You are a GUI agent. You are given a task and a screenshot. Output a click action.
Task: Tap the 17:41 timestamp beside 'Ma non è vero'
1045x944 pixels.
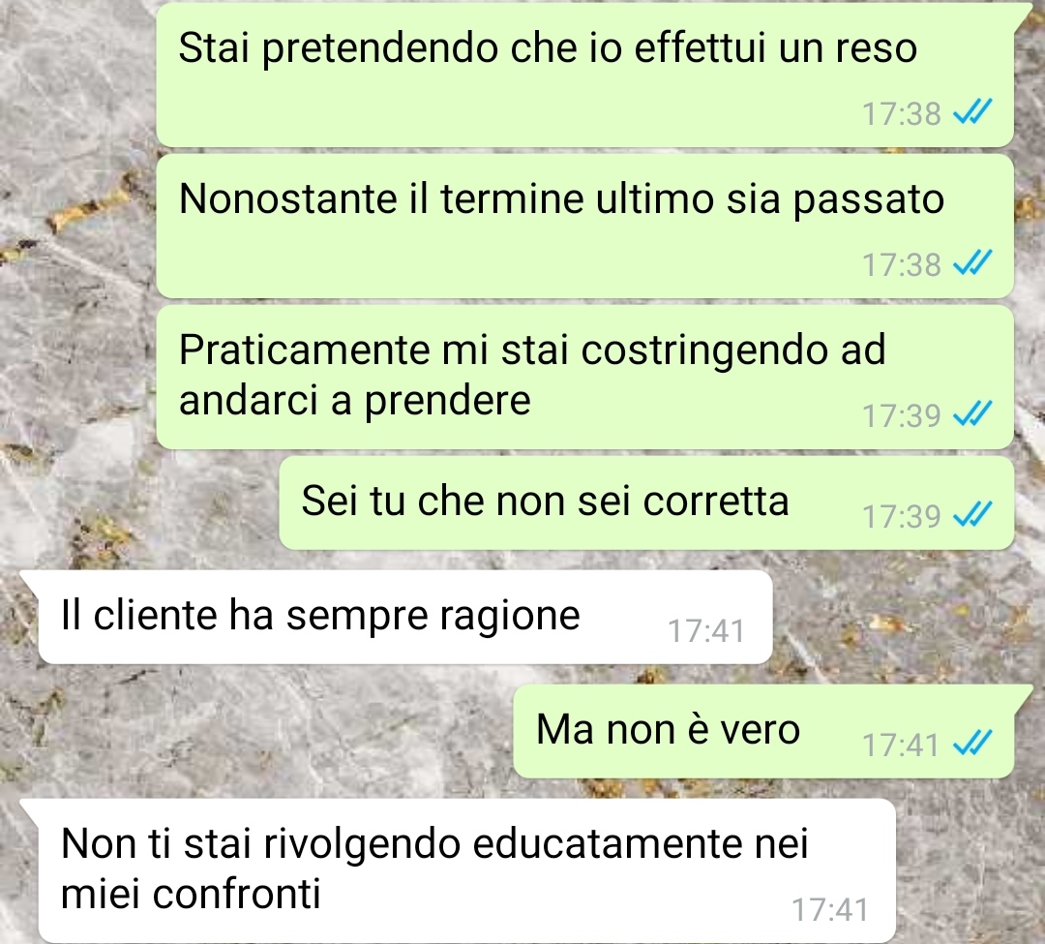pyautogui.click(x=901, y=745)
